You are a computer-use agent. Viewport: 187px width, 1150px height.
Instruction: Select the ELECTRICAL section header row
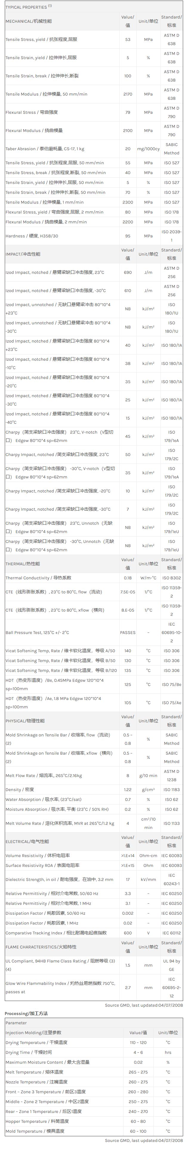click(x=27, y=842)
